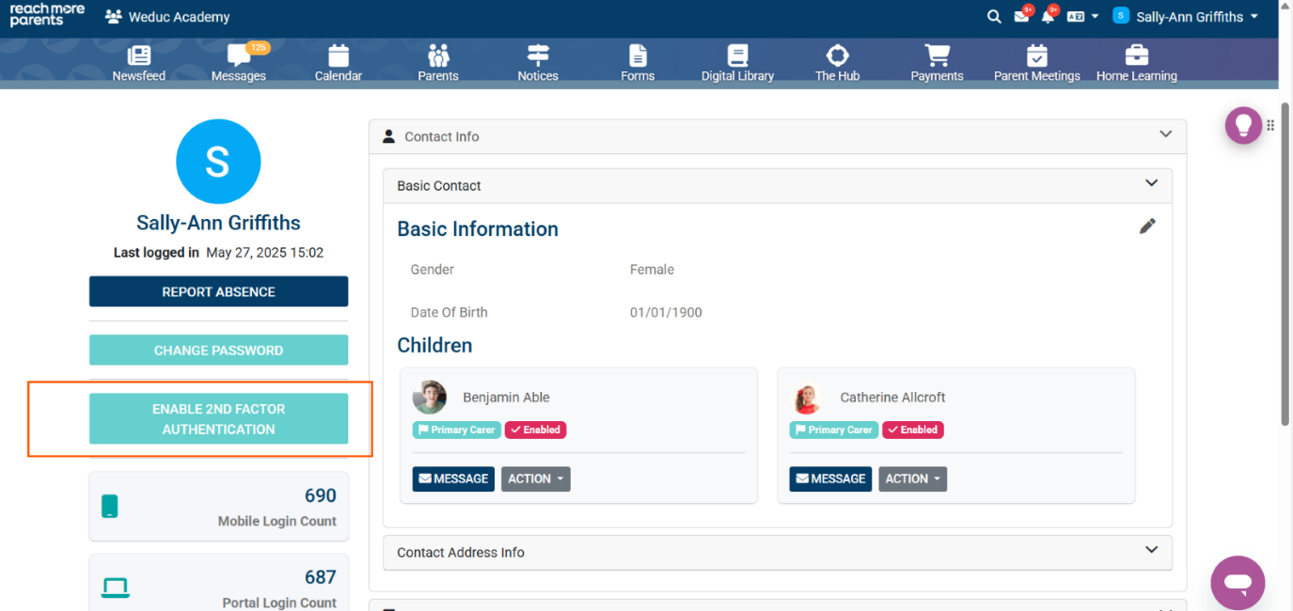Open the Digital Library book icon

click(x=737, y=55)
